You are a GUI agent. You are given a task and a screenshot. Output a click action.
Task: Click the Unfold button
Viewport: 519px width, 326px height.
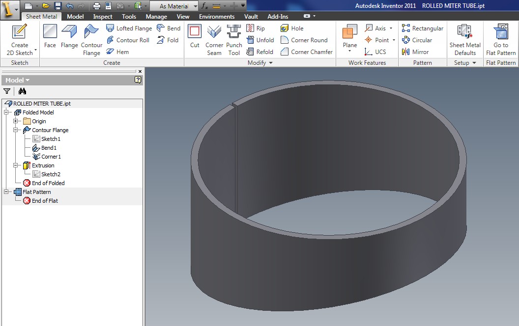pyautogui.click(x=260, y=40)
